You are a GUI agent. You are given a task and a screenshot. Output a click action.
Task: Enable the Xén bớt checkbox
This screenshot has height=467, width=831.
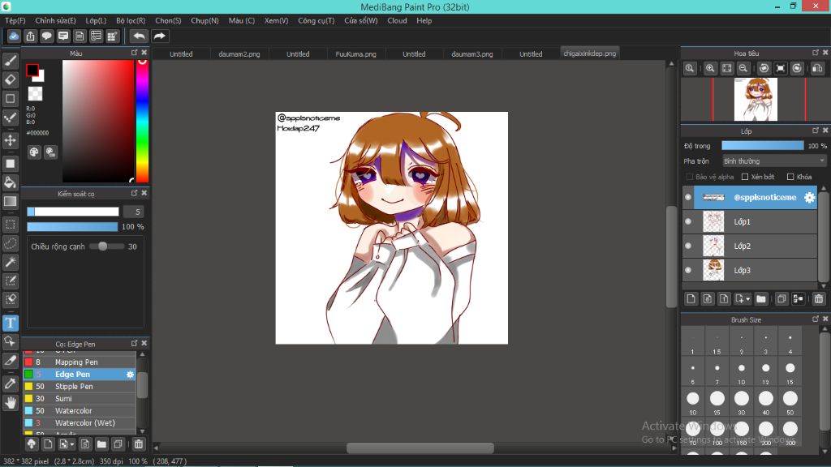coord(745,177)
